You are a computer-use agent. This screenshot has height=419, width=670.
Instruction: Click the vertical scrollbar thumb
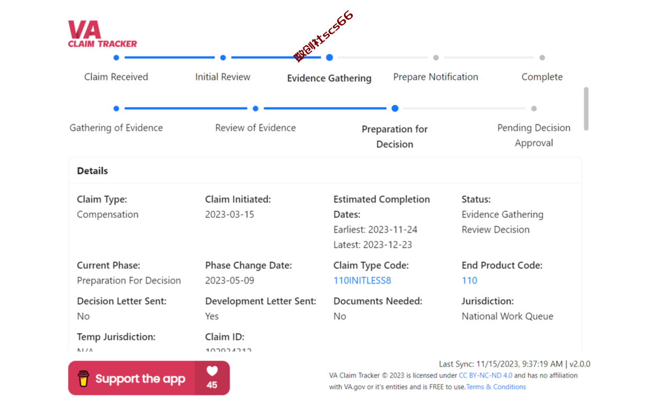click(586, 109)
